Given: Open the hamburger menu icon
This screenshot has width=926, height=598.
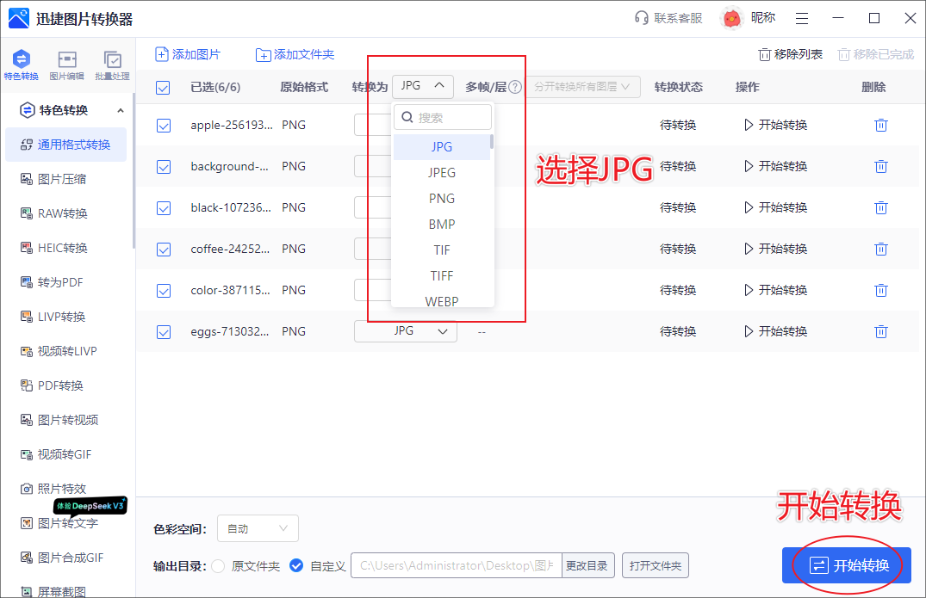Looking at the screenshot, I should [801, 18].
